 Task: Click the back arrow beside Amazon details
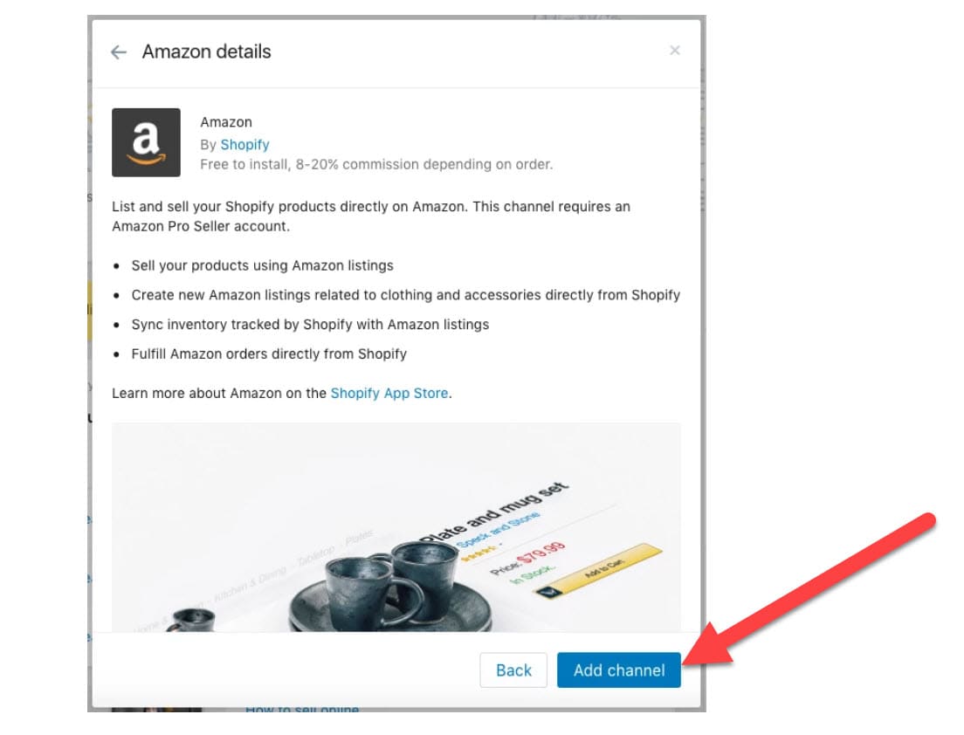[x=119, y=52]
